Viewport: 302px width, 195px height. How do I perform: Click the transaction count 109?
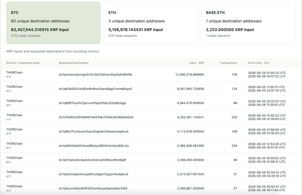coord(234,131)
